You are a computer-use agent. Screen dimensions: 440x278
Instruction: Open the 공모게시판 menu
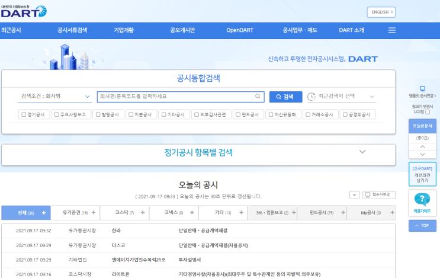tap(182, 30)
